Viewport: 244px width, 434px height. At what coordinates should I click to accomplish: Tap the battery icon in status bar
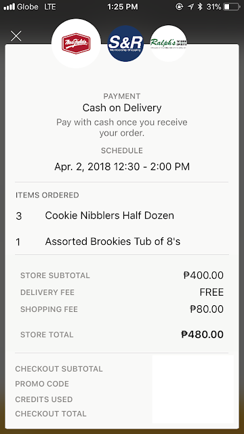(x=232, y=7)
